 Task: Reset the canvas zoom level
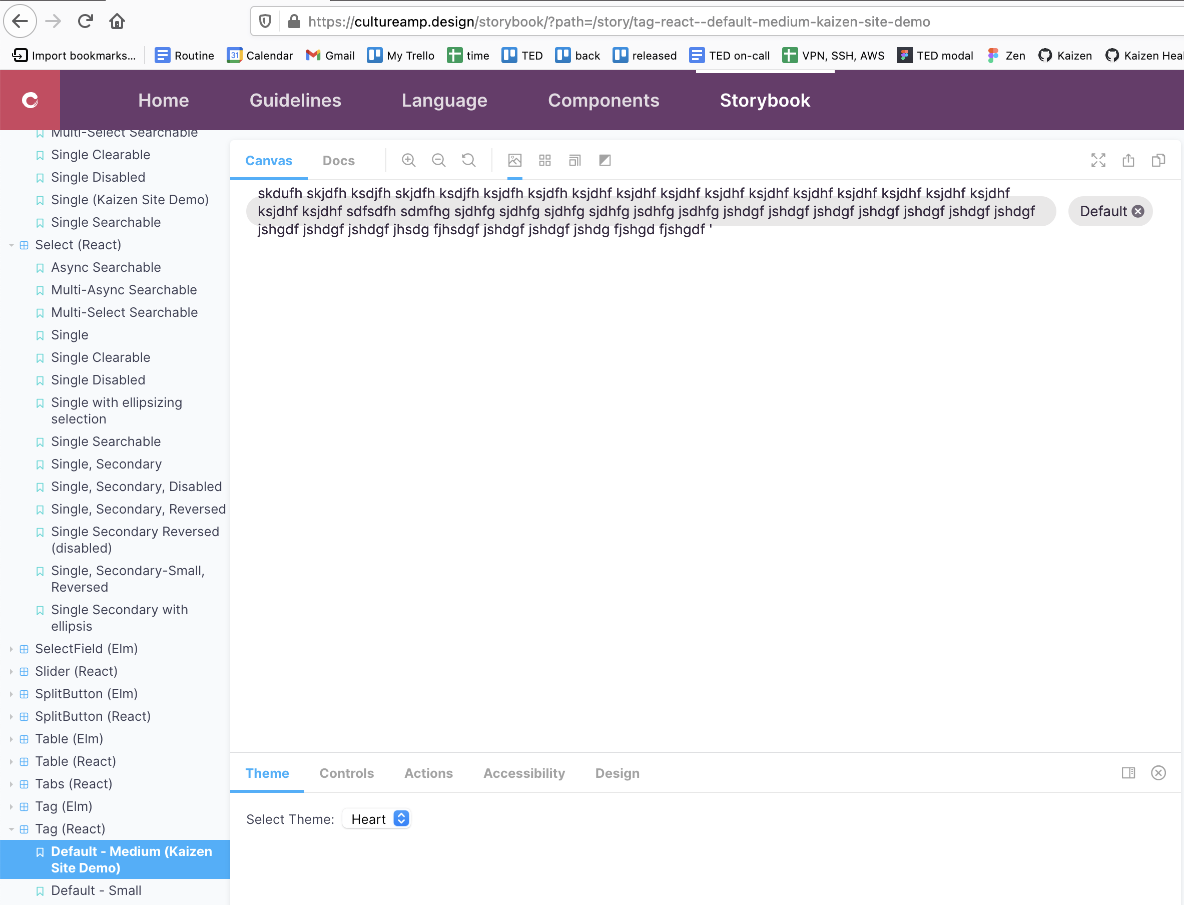point(468,160)
